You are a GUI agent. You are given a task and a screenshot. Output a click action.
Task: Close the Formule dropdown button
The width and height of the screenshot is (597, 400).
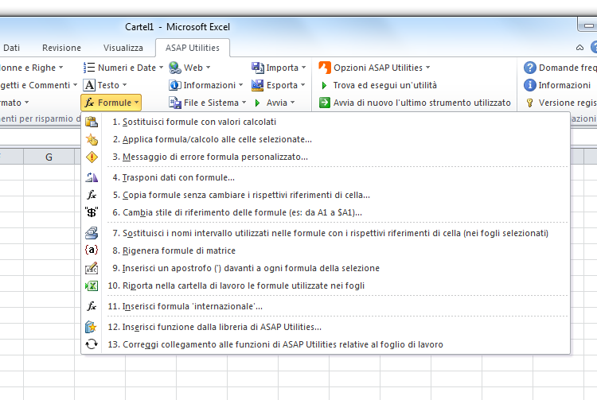tap(111, 103)
